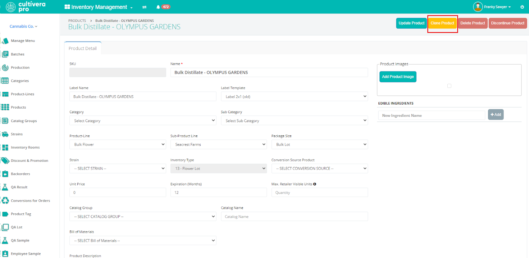This screenshot has width=529, height=258.
Task: Open Manage Menu in the sidebar
Action: pyautogui.click(x=23, y=41)
